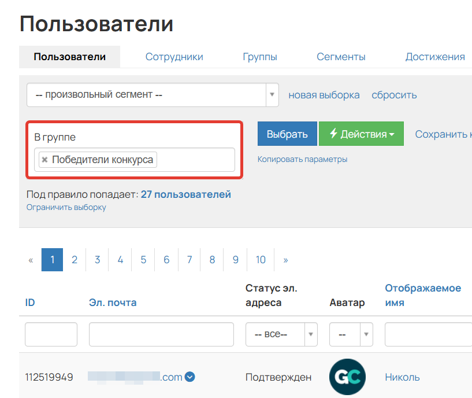Click the arrow on the segment selector
This screenshot has width=472, height=398.
point(272,95)
